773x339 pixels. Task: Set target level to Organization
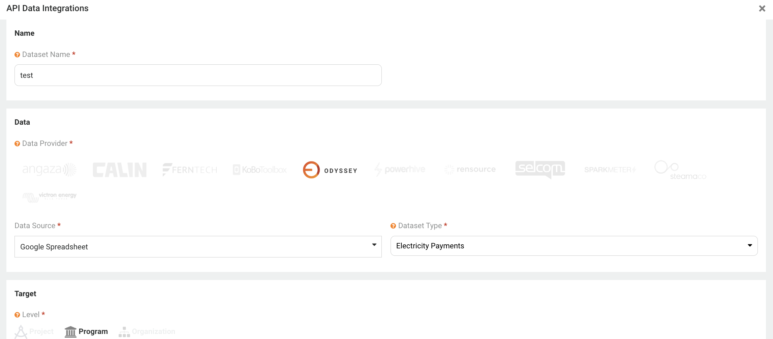(x=147, y=332)
